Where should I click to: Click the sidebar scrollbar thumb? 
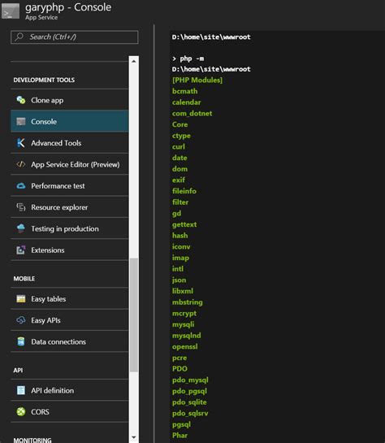click(134, 315)
